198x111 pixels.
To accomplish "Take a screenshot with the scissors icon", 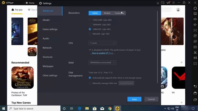I will click(195, 52).
